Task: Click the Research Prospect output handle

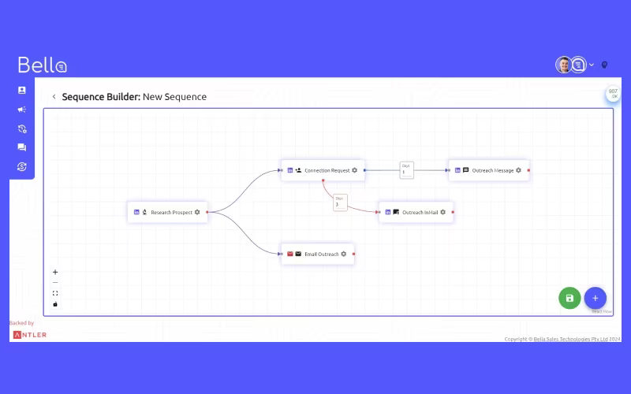Action: 207,212
